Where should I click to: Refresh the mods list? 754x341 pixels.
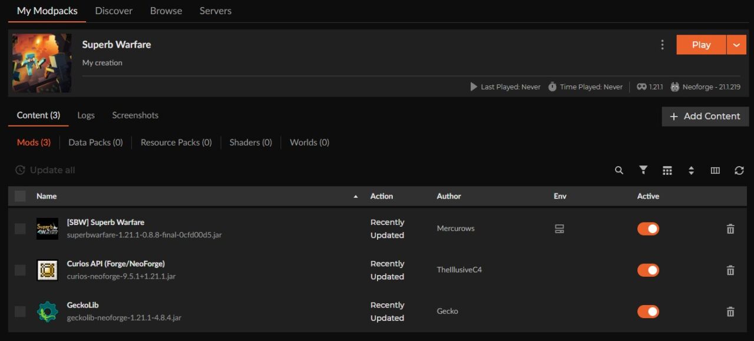[x=739, y=170]
